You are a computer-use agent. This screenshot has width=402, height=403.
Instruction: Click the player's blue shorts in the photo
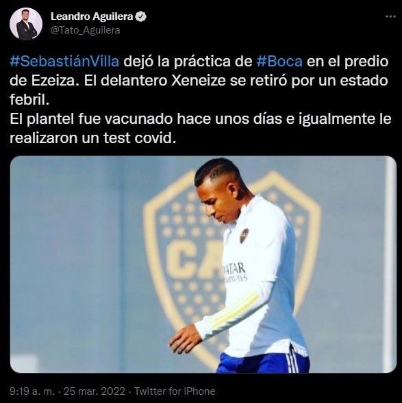263,360
